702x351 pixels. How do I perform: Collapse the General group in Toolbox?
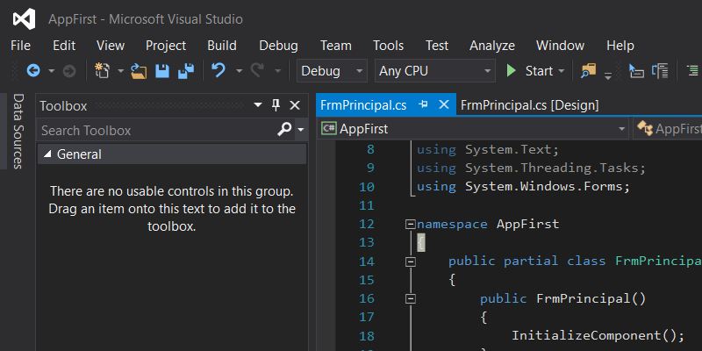pos(47,154)
